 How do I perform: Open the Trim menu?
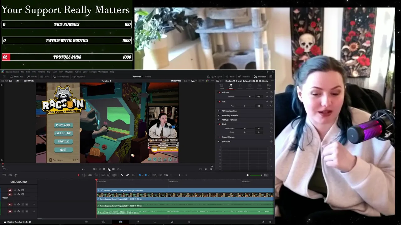pos(34,72)
